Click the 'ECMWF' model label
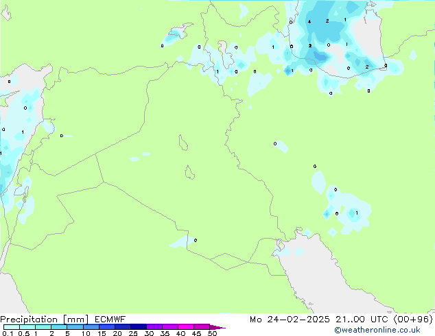 (x=110, y=319)
